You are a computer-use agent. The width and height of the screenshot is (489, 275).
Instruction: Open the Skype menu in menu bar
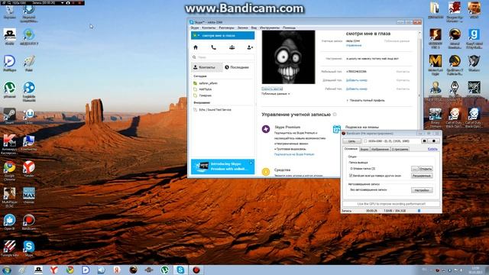click(x=195, y=27)
